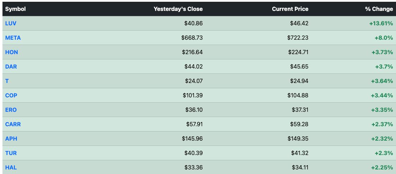The image size is (396, 174).
Task: Select the +8.0% change value
Action: pos(384,38)
